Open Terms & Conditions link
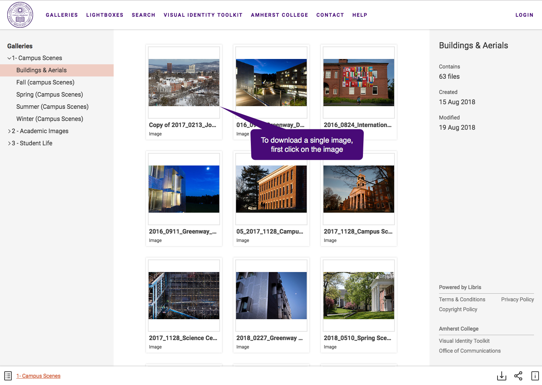The height and width of the screenshot is (385, 542). pos(462,299)
